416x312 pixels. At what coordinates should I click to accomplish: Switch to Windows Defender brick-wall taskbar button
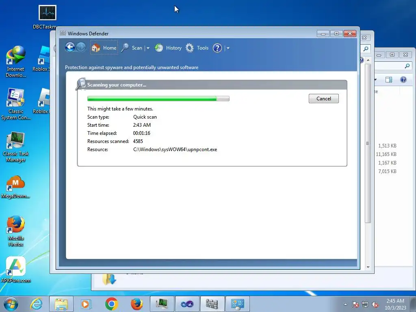tap(212, 304)
